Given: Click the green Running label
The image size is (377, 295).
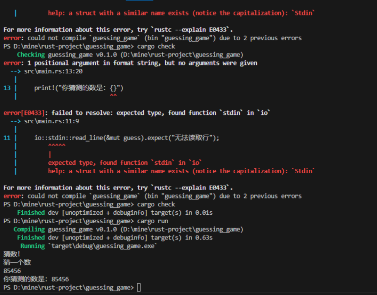Looking at the screenshot, I should (33, 246).
